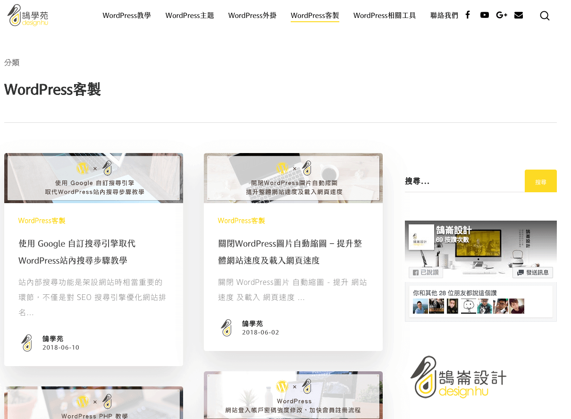Click the 鵠崙設計 Facebook page name
This screenshot has height=419, width=571.
pos(453,230)
